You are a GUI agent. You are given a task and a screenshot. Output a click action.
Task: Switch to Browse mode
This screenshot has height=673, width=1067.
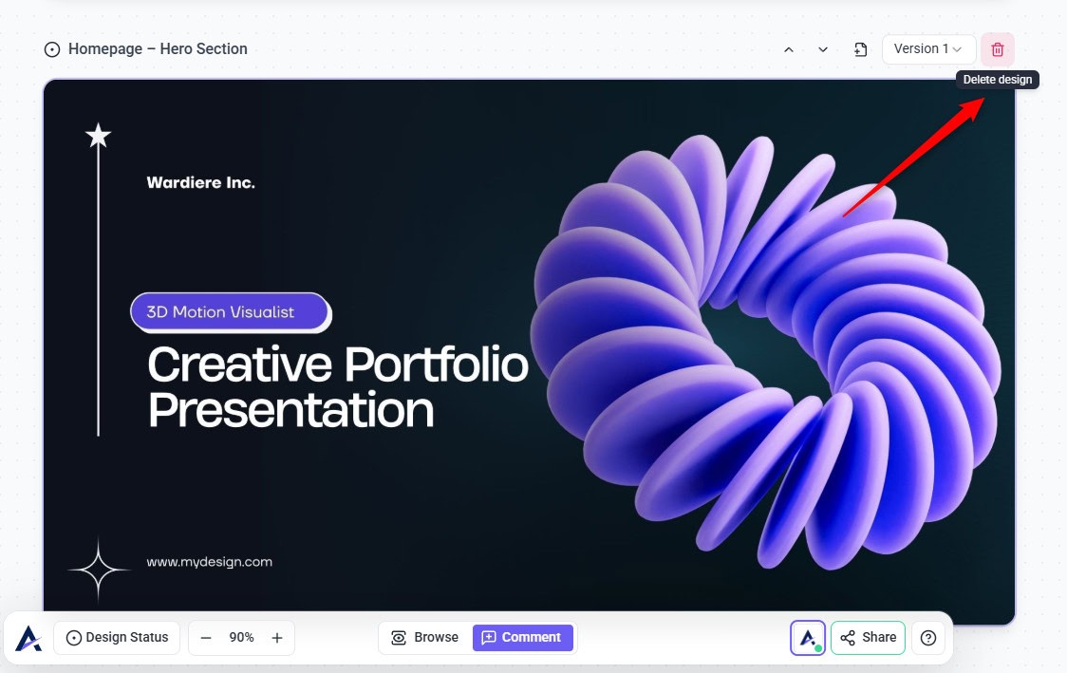click(x=425, y=638)
